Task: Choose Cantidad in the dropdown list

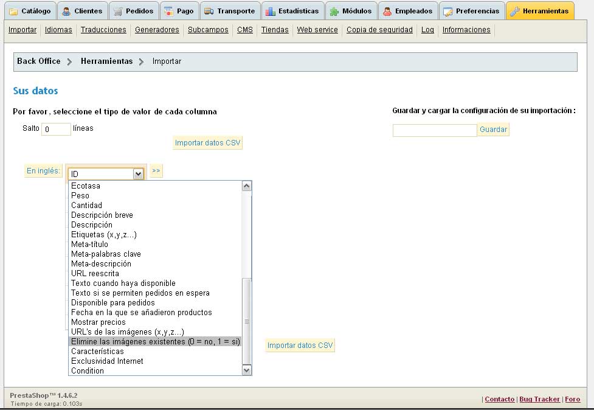Action: click(155, 206)
